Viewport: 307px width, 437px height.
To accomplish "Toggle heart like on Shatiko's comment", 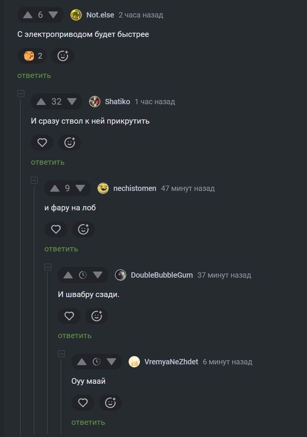I will click(42, 142).
